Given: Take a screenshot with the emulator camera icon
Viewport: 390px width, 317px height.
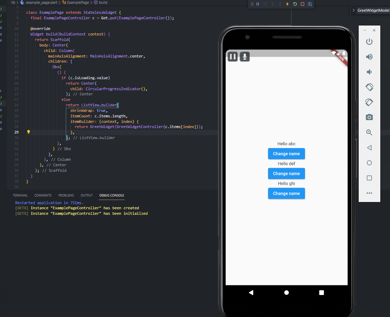Looking at the screenshot, I should pyautogui.click(x=369, y=117).
